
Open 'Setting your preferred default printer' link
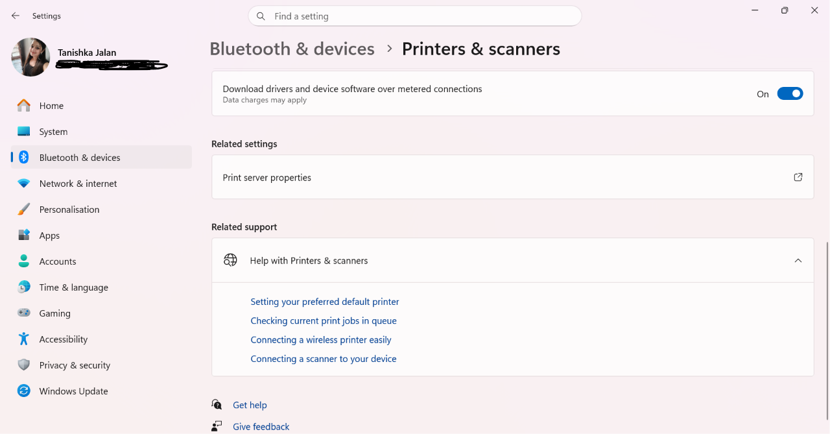point(325,302)
